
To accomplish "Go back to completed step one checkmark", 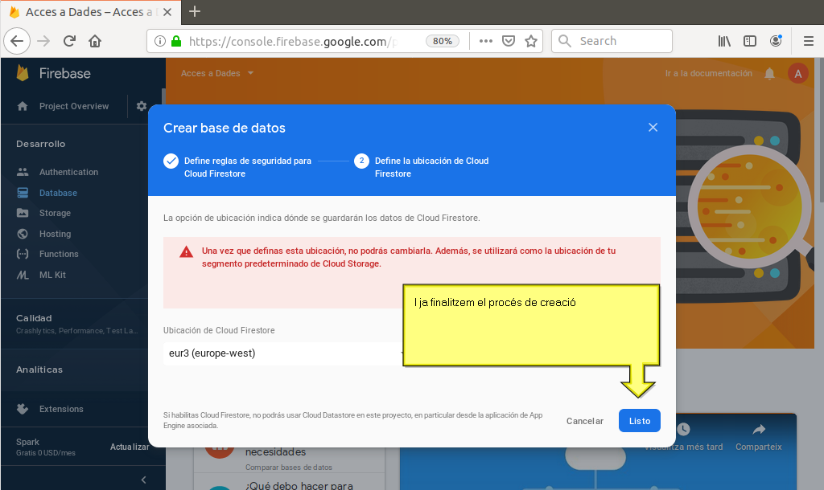I will (171, 161).
